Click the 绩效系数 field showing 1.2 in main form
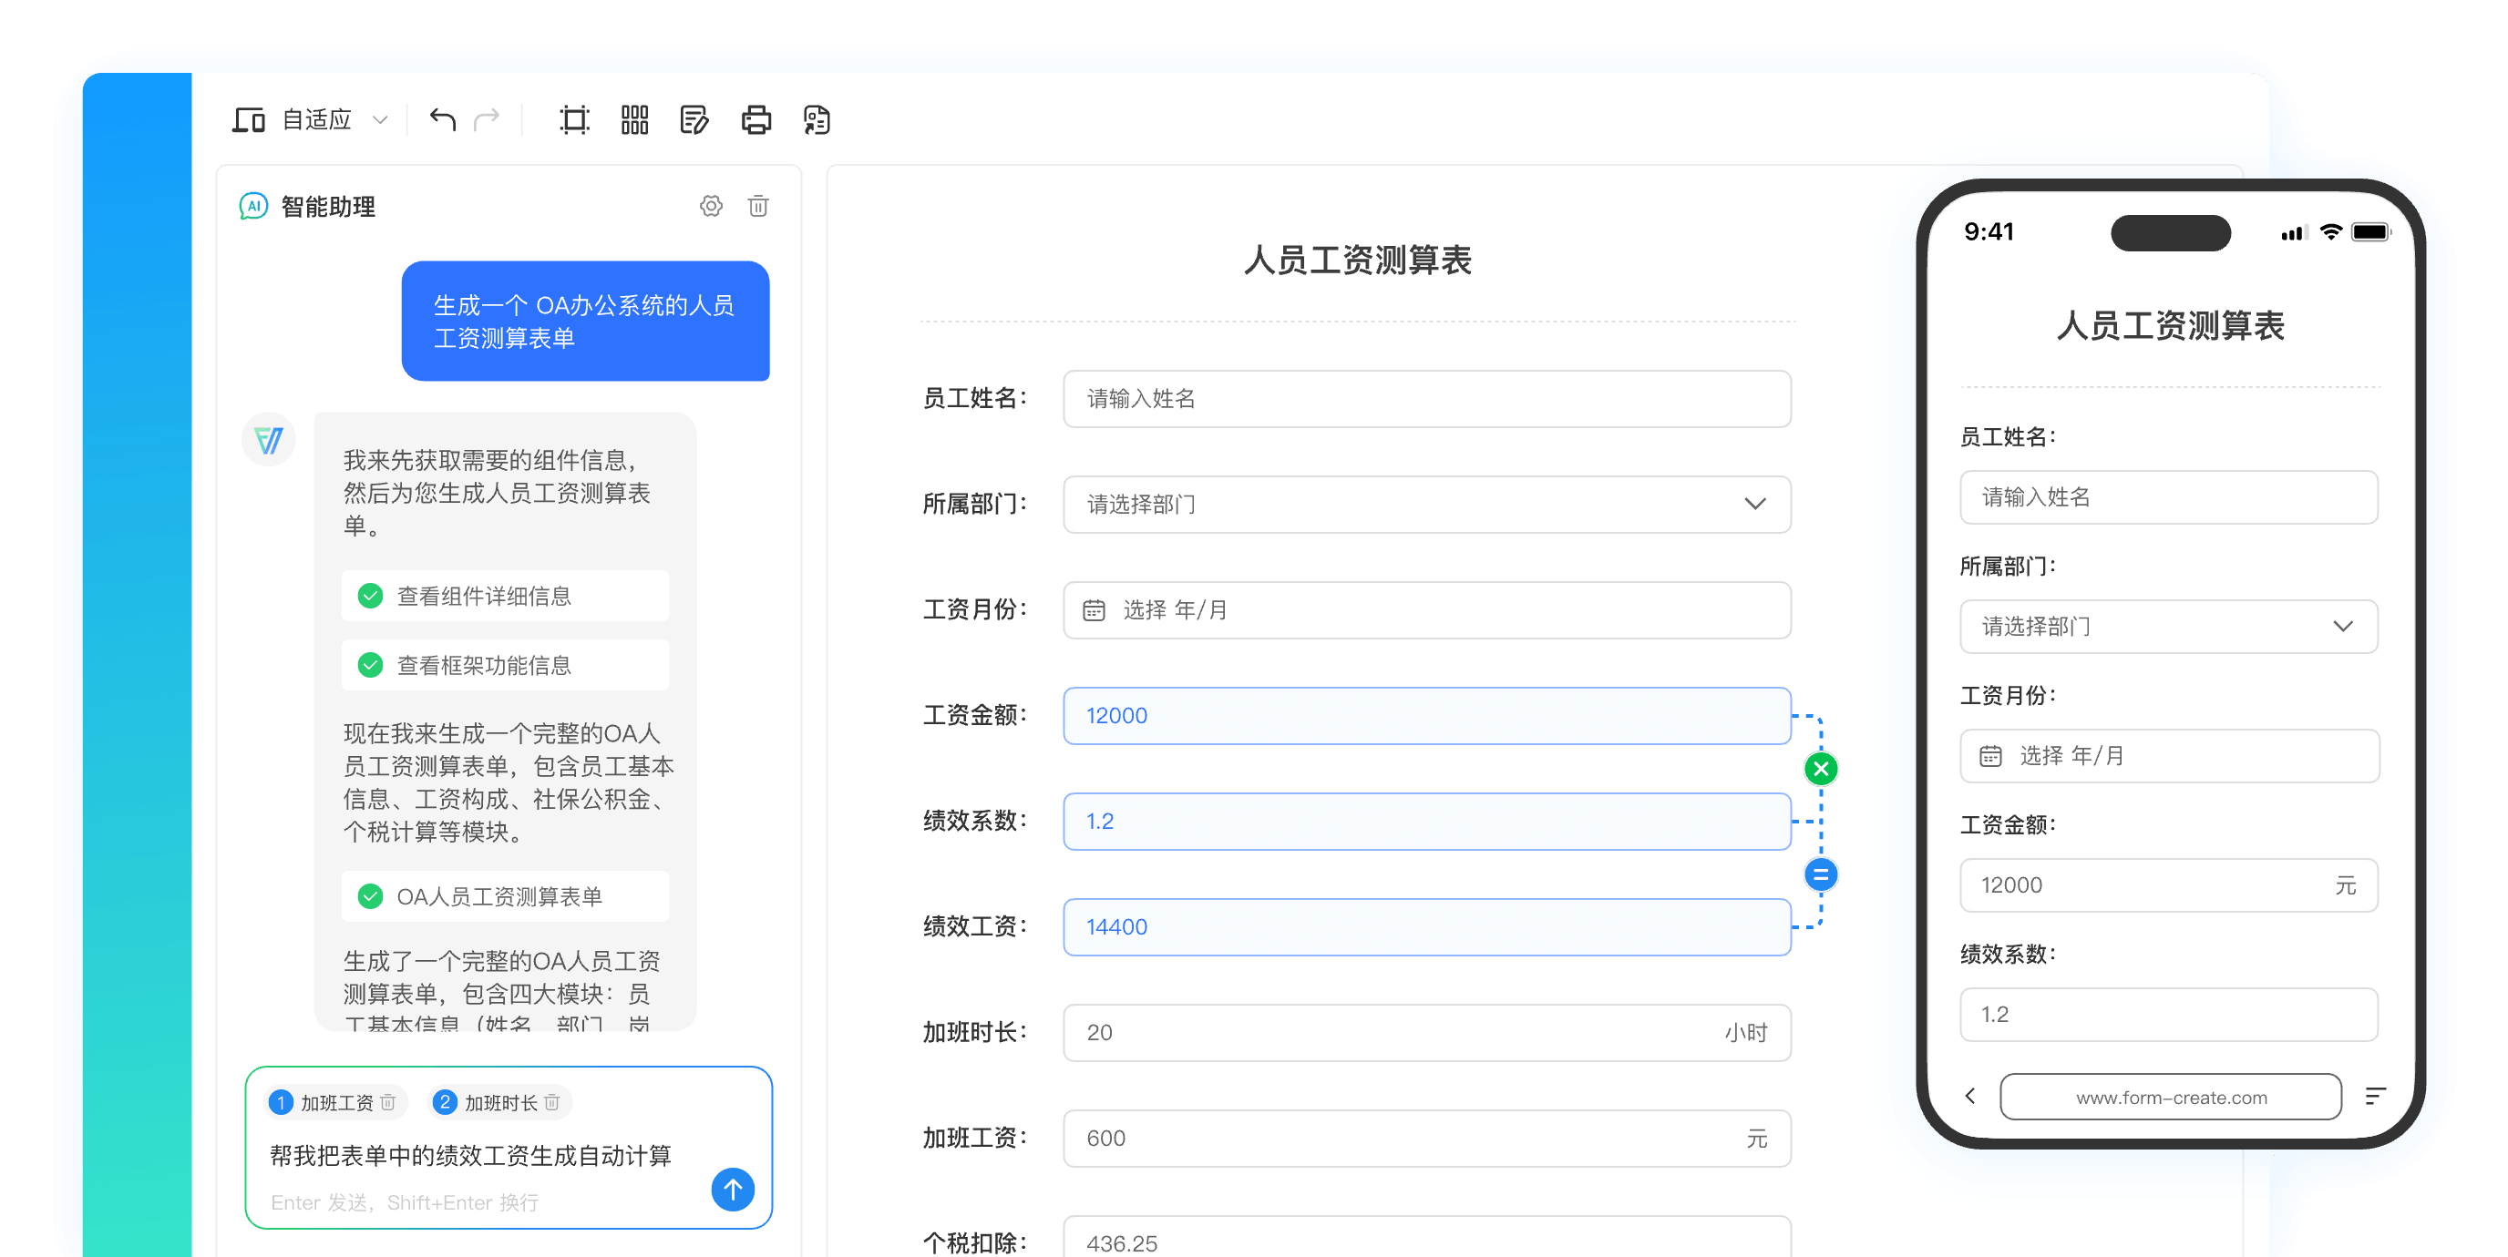 click(x=1426, y=821)
